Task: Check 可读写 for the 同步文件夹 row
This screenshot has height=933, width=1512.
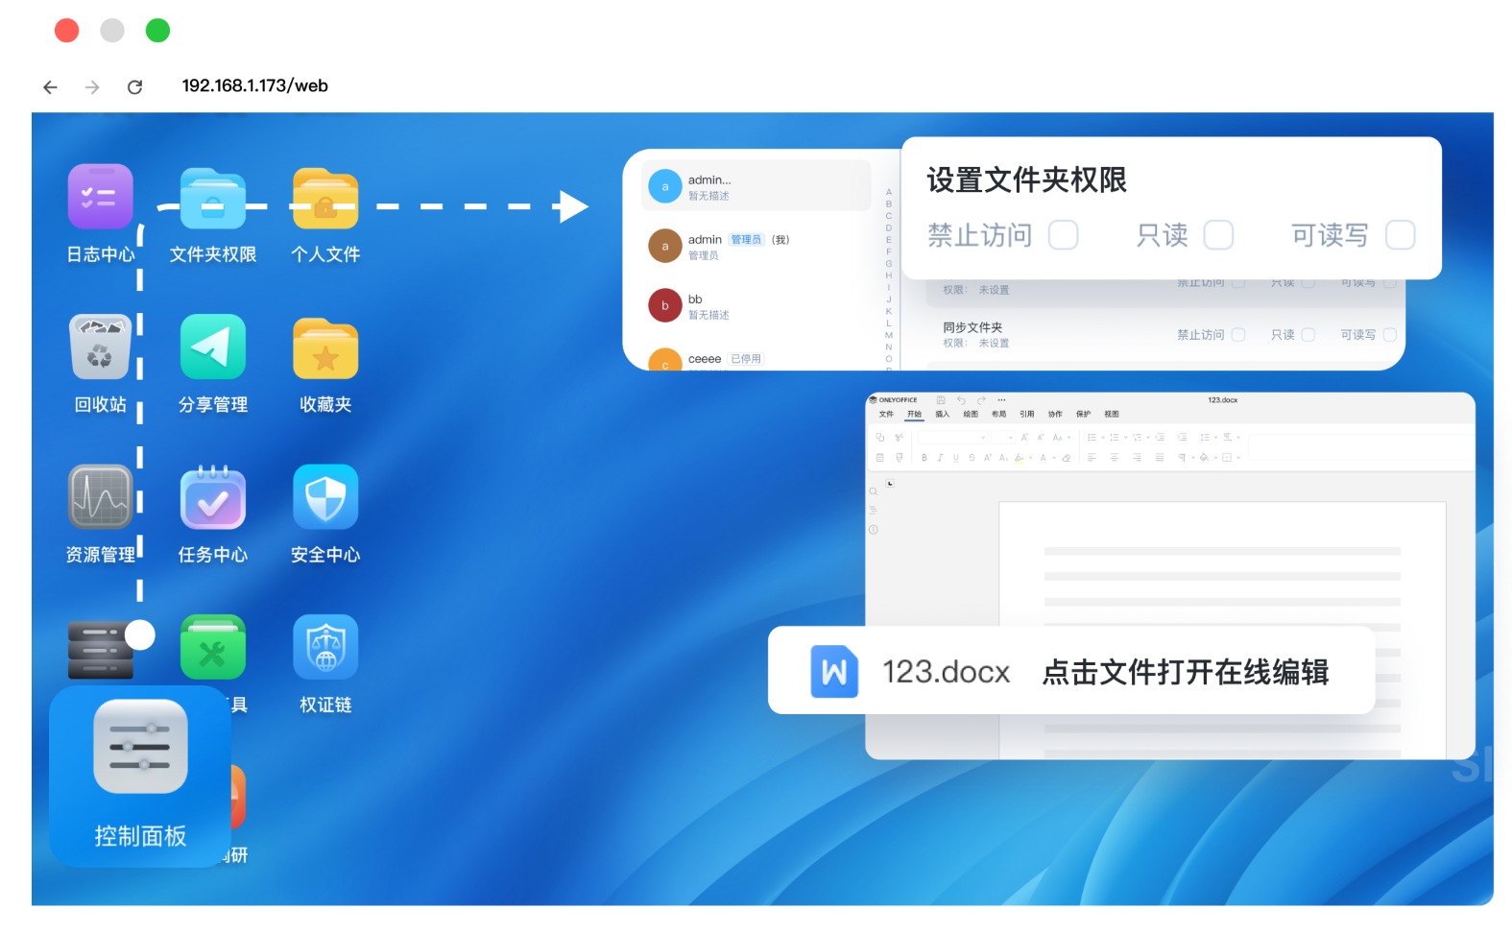Action: [x=1389, y=335]
